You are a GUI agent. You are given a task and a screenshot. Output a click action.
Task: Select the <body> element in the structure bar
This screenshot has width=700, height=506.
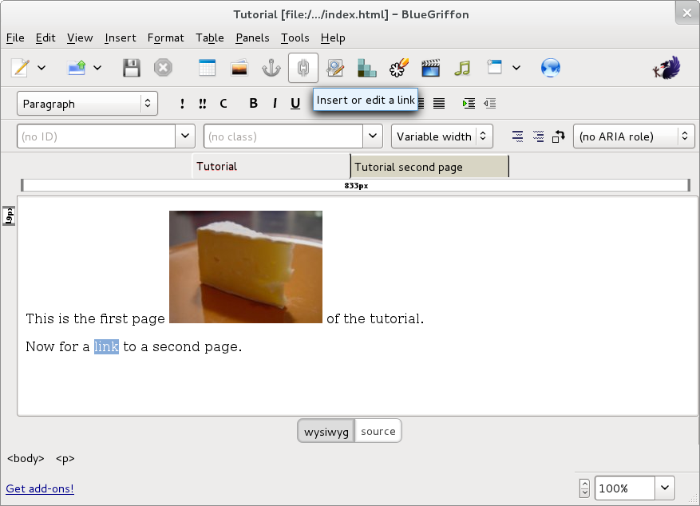click(x=26, y=458)
